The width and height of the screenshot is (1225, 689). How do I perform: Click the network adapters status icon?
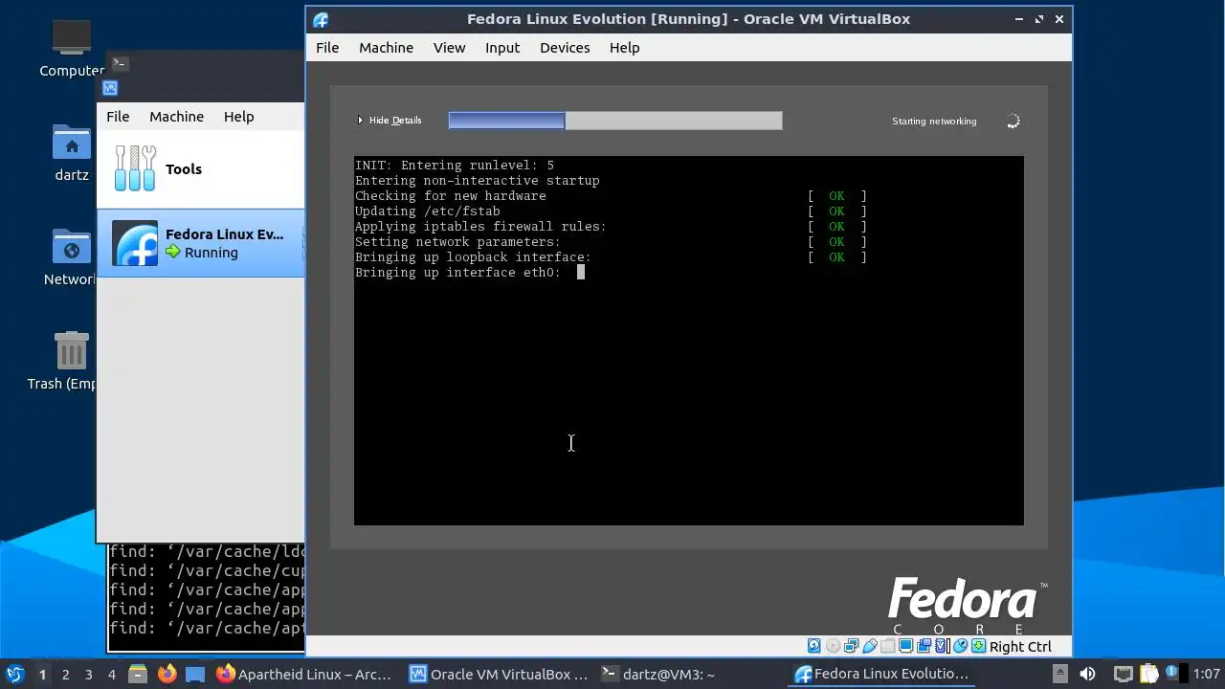[851, 646]
